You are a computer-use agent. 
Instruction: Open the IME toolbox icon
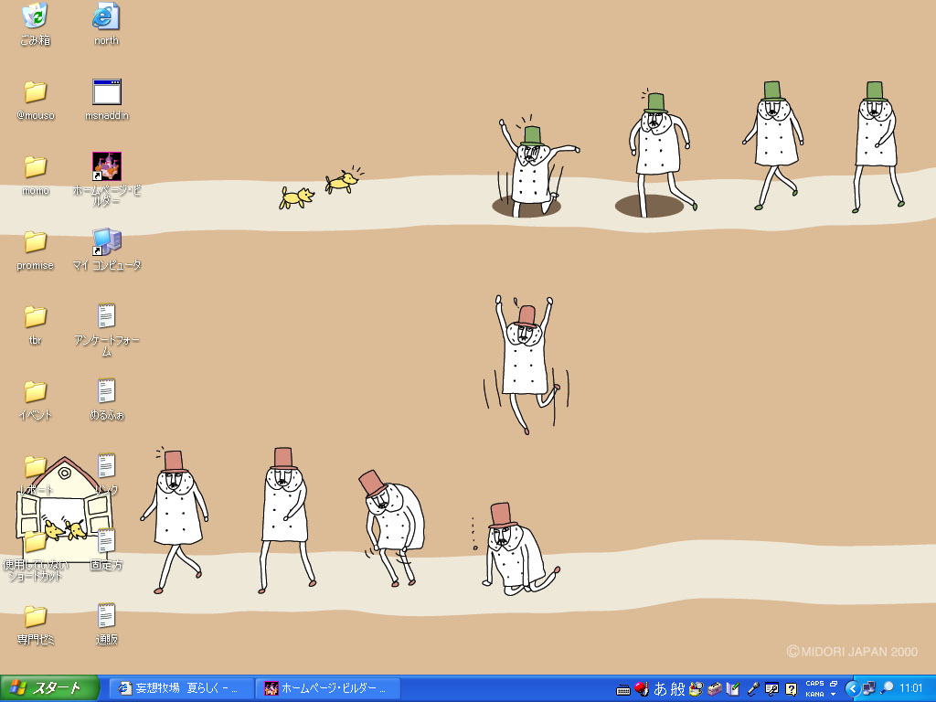point(714,689)
